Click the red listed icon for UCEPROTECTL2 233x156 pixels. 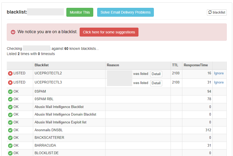[x=10, y=73]
